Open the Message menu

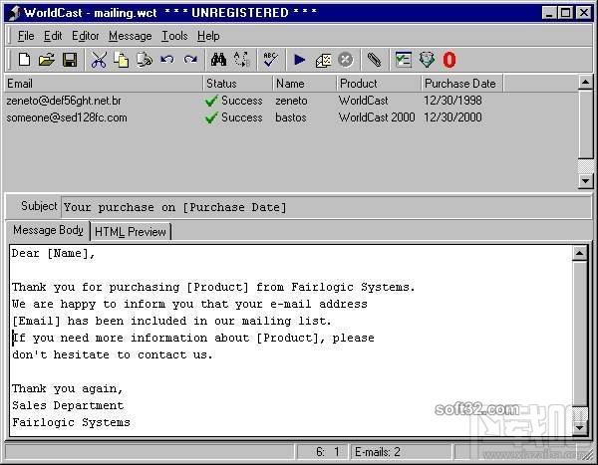tap(130, 36)
